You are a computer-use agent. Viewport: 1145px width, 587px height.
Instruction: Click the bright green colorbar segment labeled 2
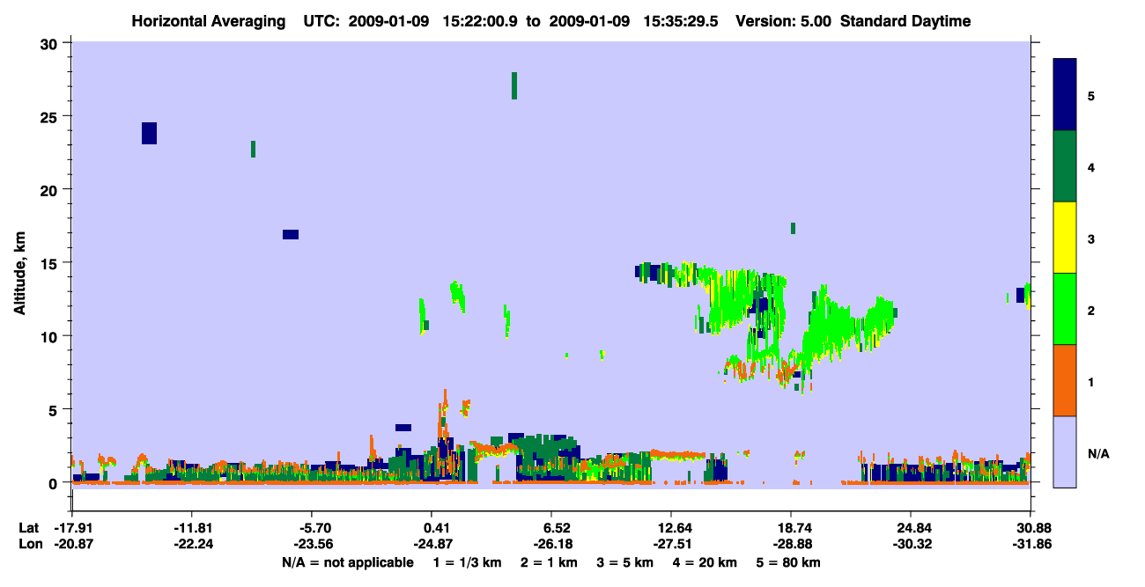1065,309
